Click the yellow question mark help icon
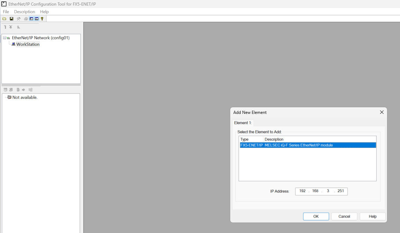The width and height of the screenshot is (400, 233). click(x=42, y=19)
